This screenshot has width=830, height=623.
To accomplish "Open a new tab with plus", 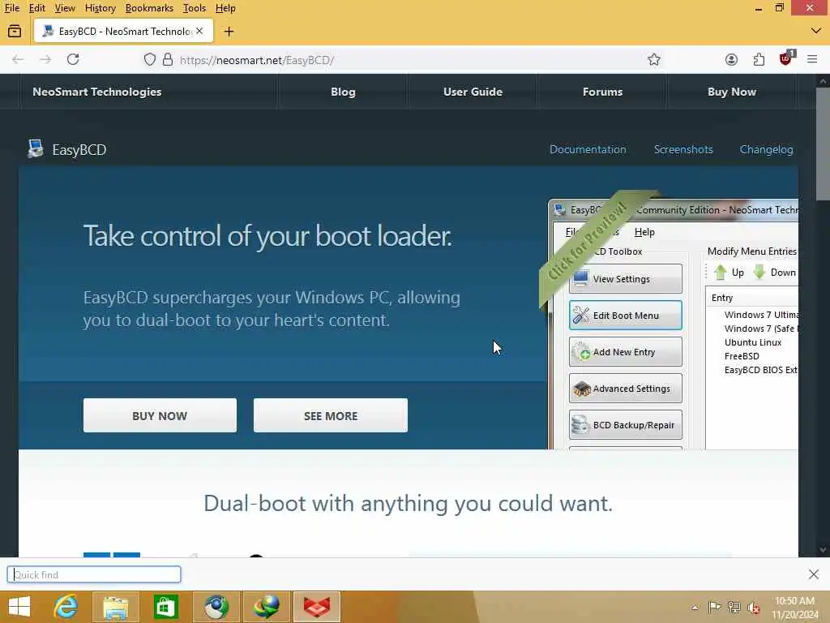I will 229,32.
